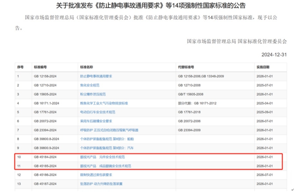Click 坠落防护 动力升降防坠落装置 link
Viewport: 296px width, 195px height.
coord(101,184)
